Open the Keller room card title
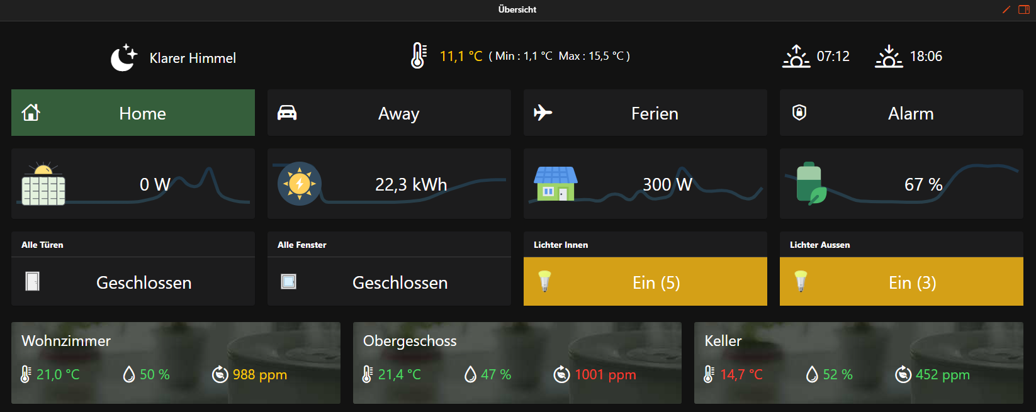Screen dimensions: 1036x412 723,340
